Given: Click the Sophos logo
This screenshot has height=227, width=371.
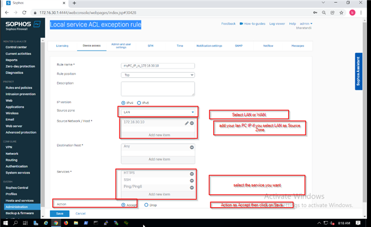Looking at the screenshot, I should click(x=23, y=24).
